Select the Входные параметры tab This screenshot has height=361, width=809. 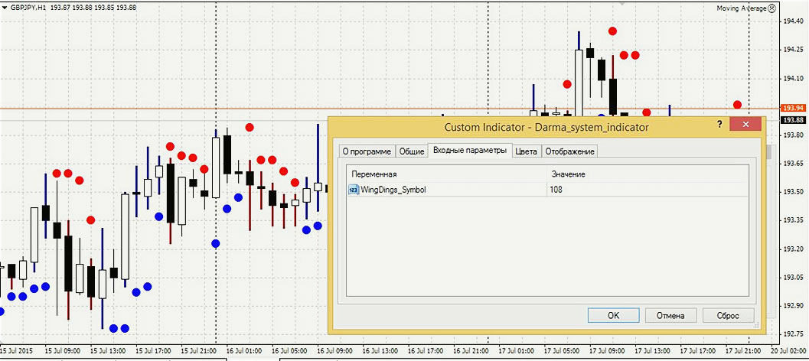pyautogui.click(x=469, y=151)
